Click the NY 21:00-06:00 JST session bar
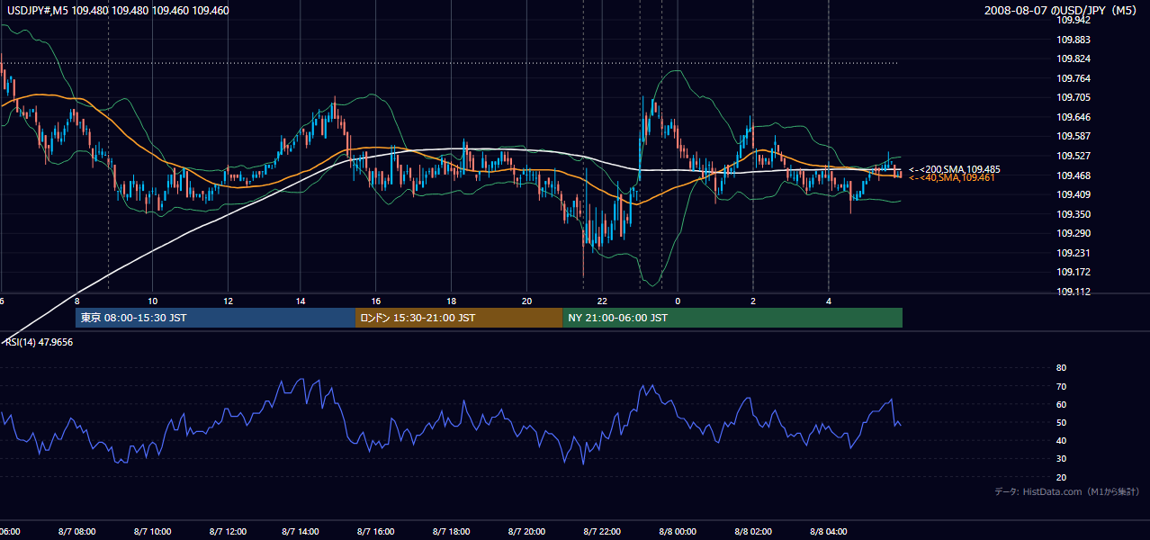This screenshot has width=1150, height=540. [x=732, y=318]
